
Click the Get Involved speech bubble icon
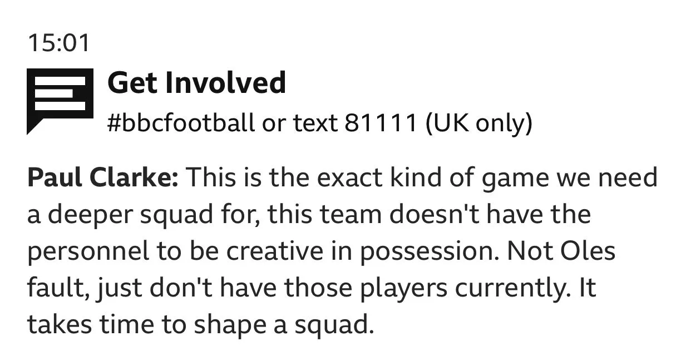[60, 101]
